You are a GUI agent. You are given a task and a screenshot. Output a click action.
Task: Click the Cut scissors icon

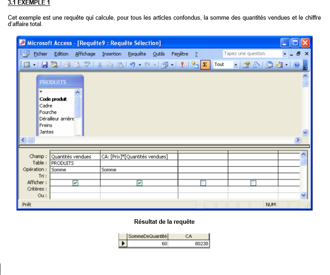[100, 65]
